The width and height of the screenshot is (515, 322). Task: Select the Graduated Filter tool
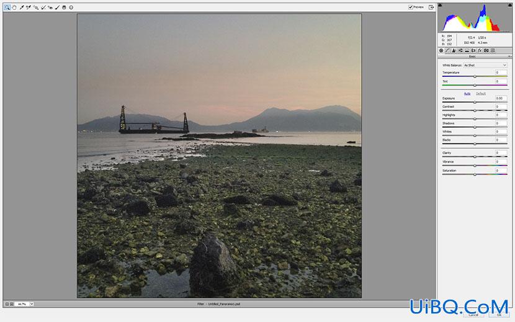[65, 7]
